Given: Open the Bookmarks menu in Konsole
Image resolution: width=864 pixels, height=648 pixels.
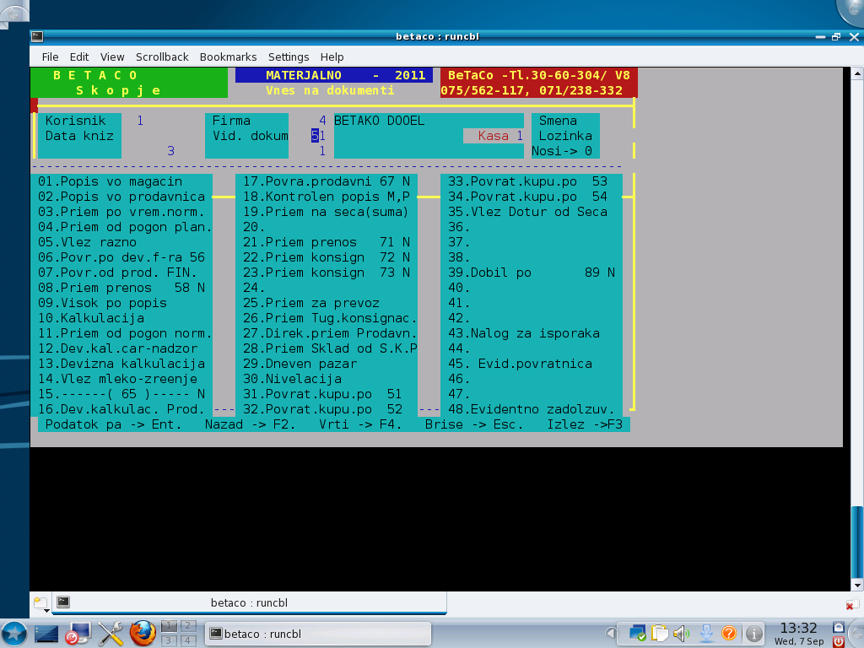Looking at the screenshot, I should tap(228, 57).
